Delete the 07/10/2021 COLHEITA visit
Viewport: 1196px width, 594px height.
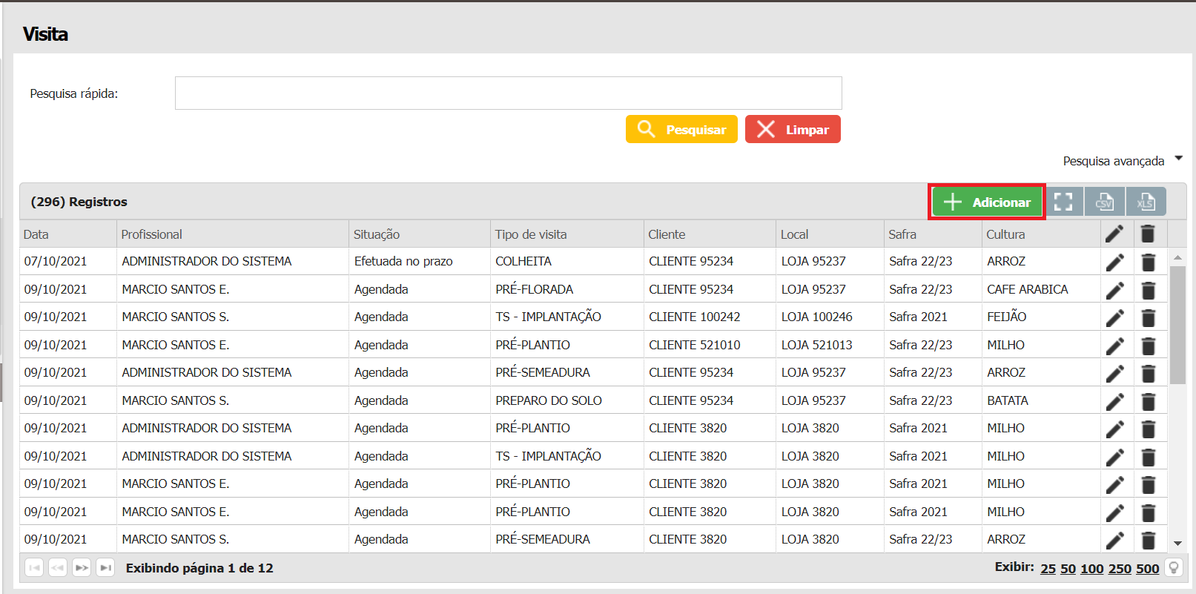coord(1149,262)
